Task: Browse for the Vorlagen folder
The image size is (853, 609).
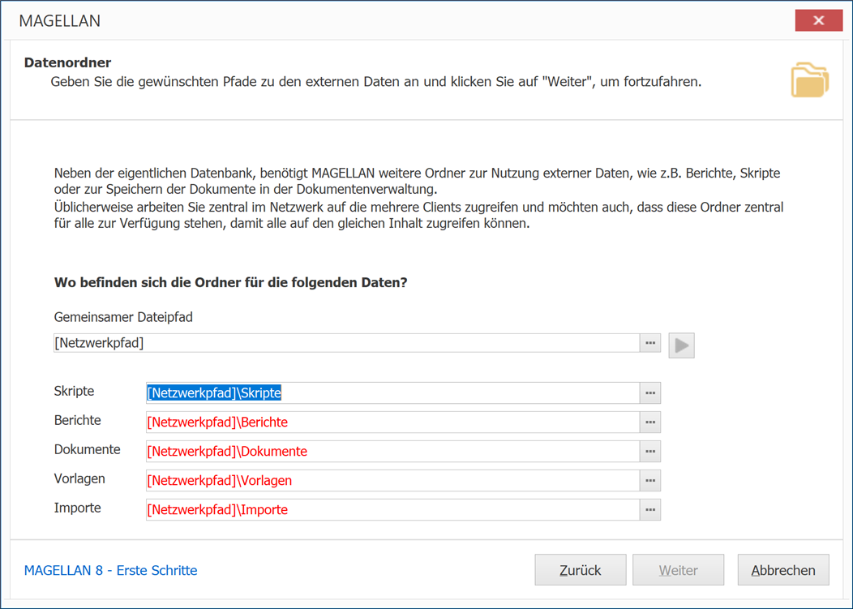Action: tap(650, 481)
